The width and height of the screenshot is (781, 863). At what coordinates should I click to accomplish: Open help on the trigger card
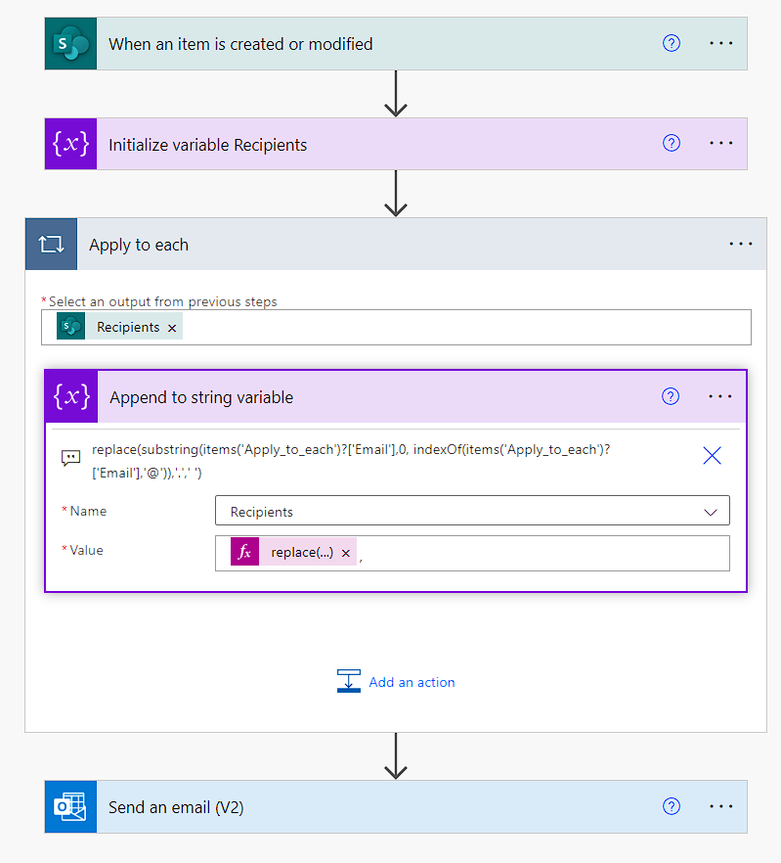[671, 43]
